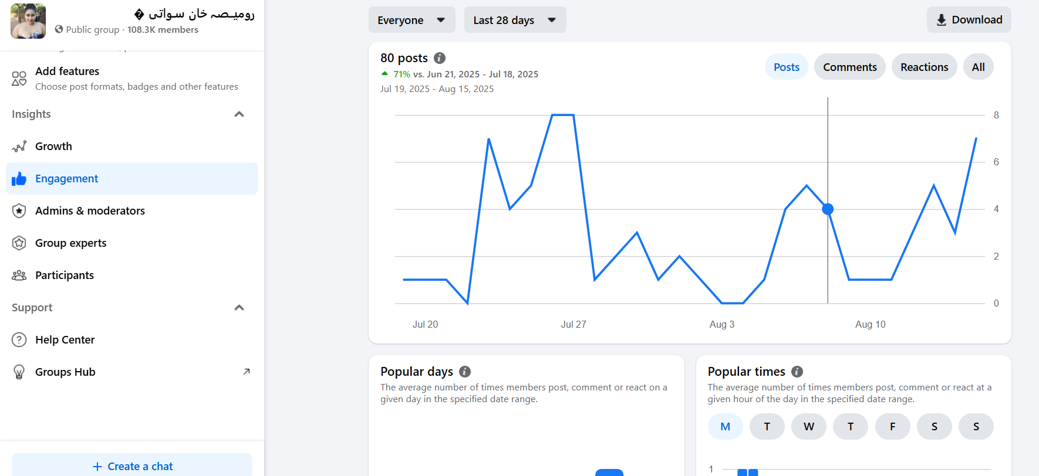Switch chart to Reactions view
Screen dimensions: 1039x476
(925, 67)
